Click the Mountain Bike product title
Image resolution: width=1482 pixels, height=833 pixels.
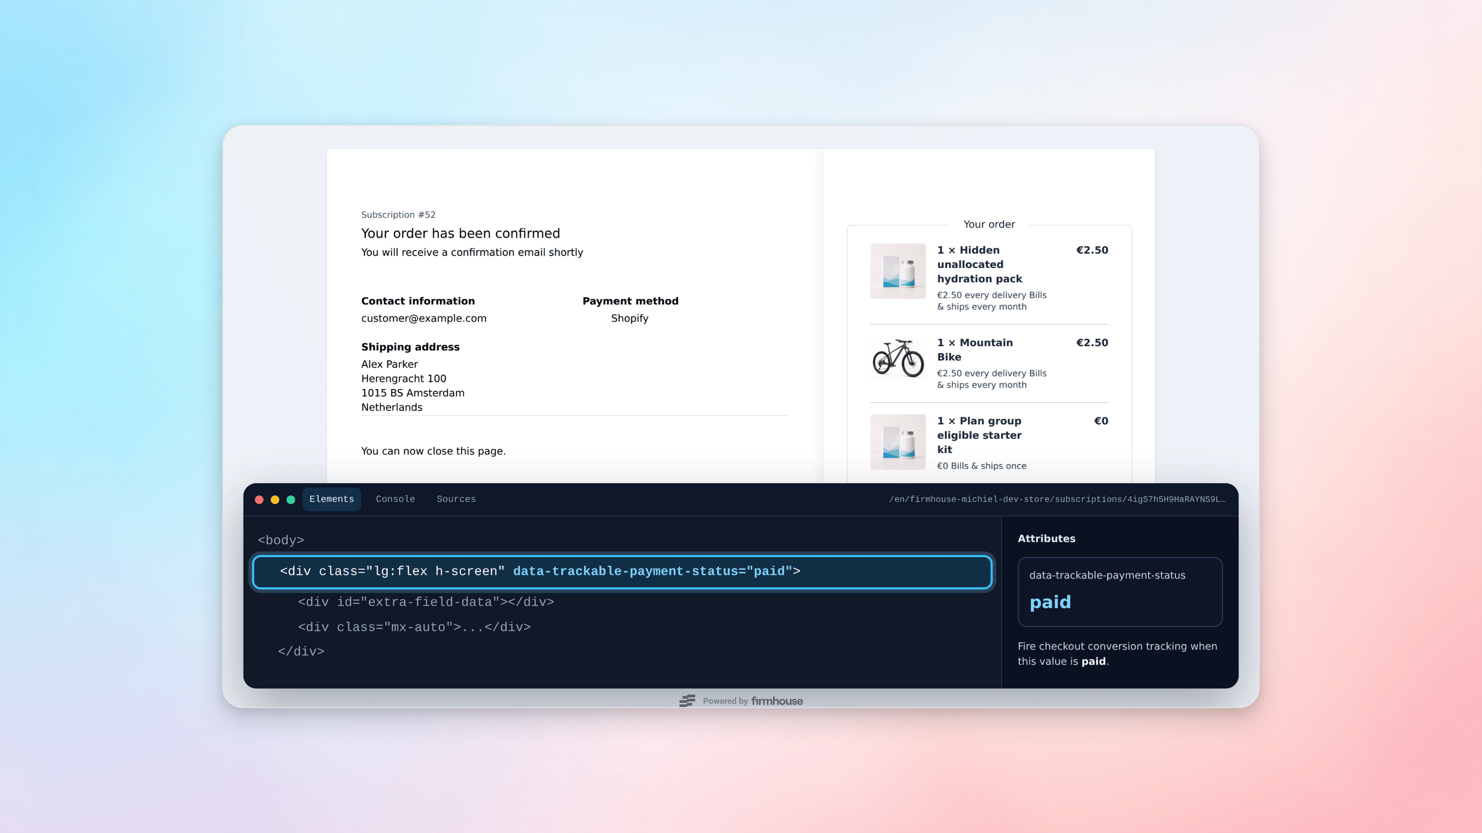coord(975,350)
